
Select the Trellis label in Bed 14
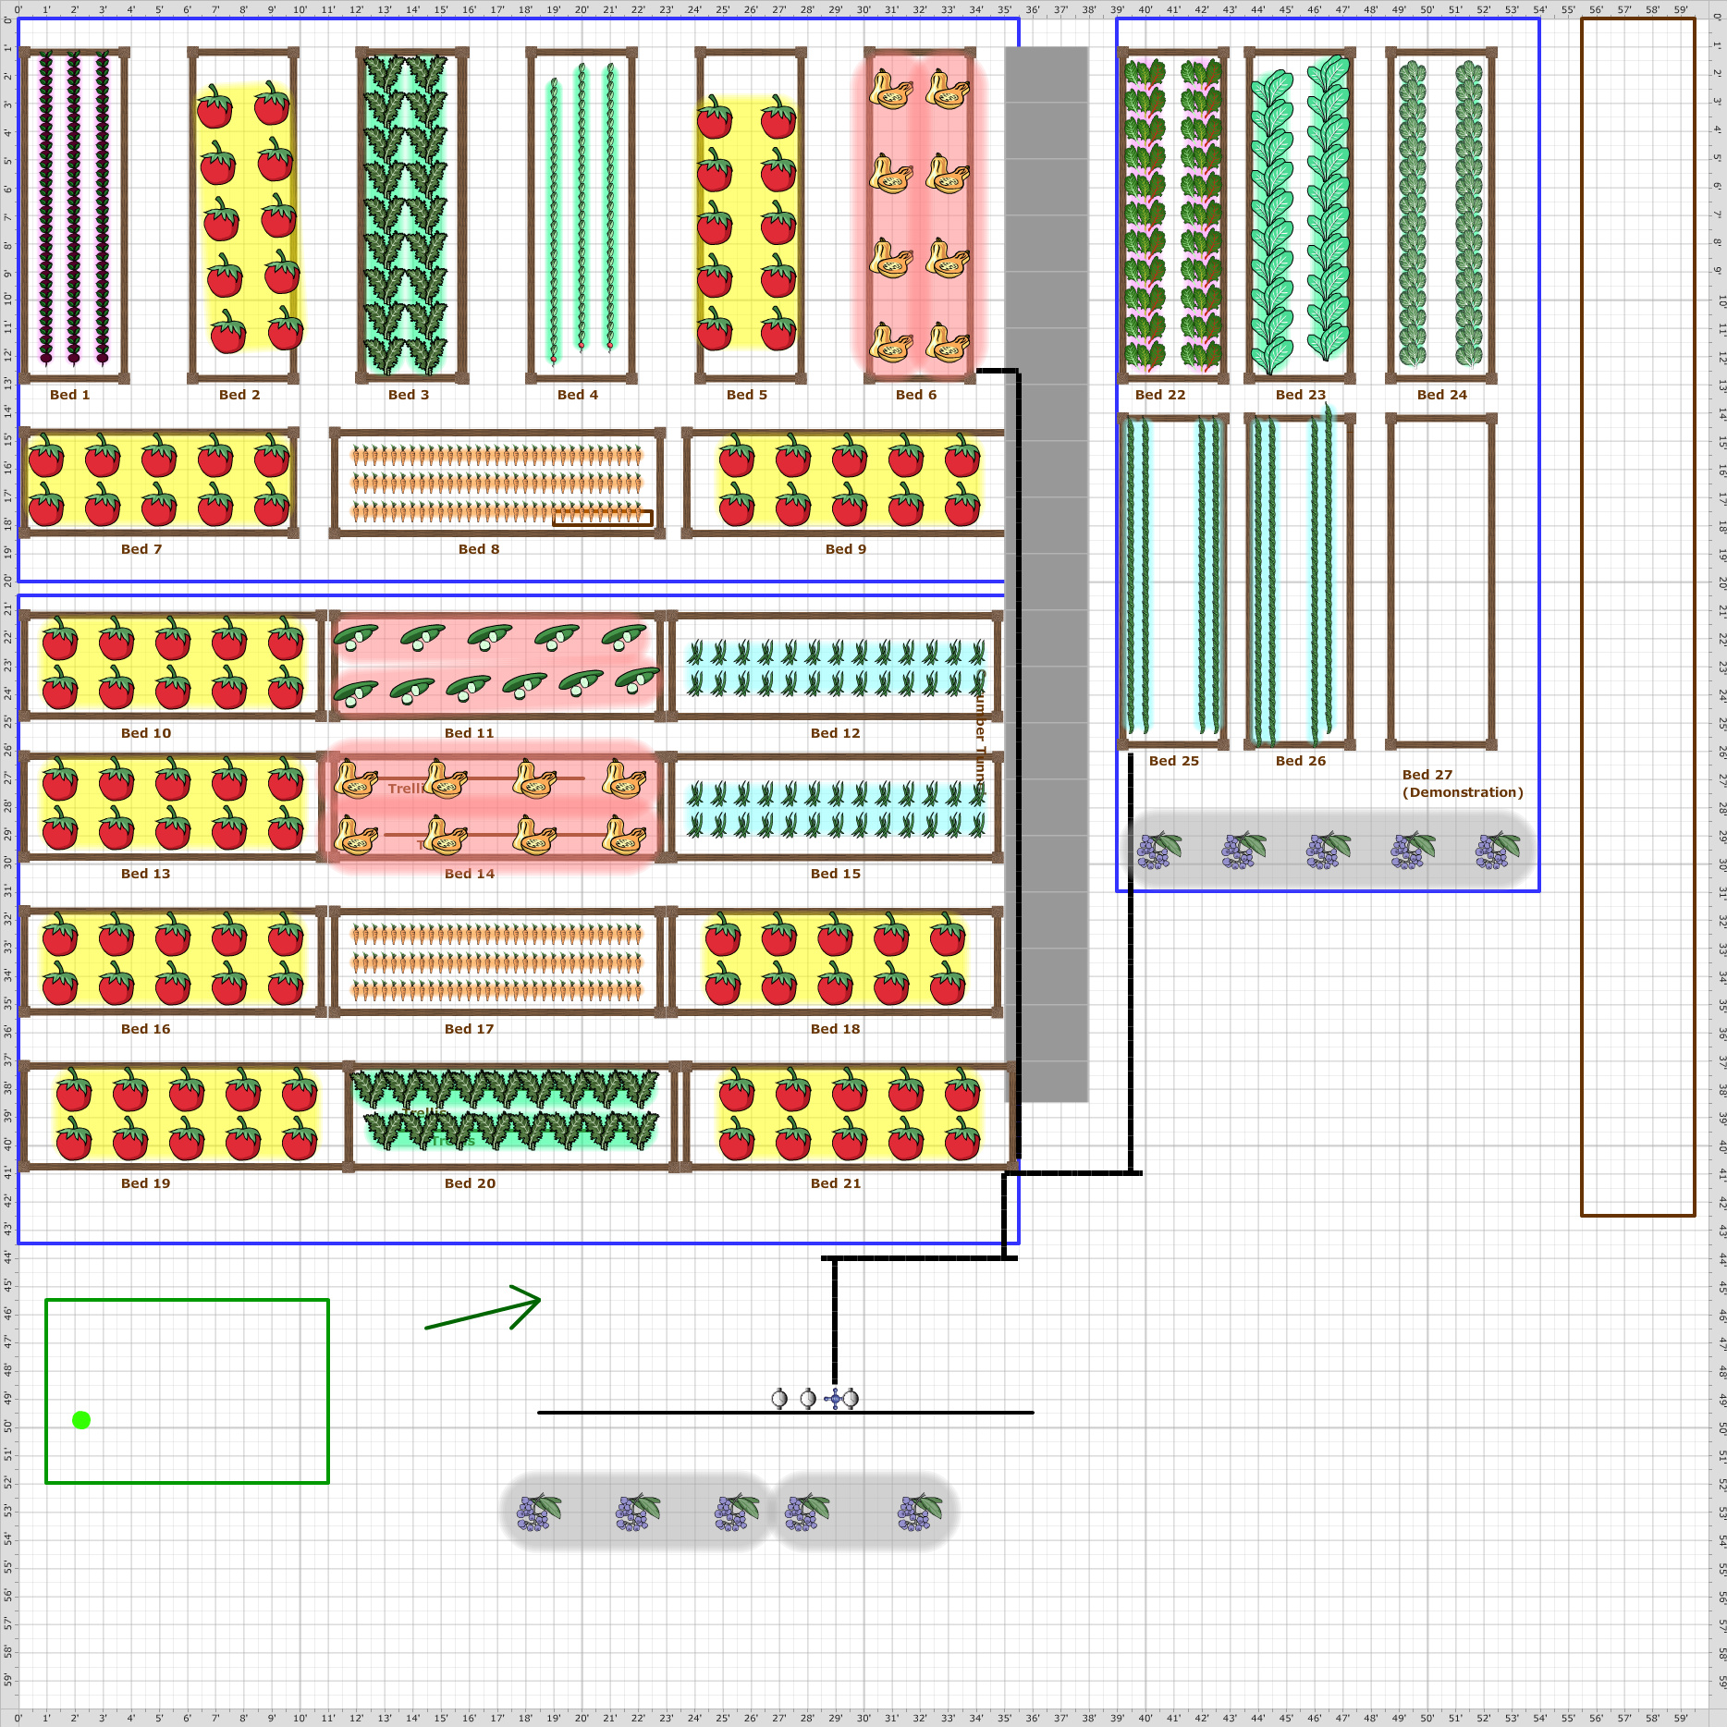click(x=407, y=789)
